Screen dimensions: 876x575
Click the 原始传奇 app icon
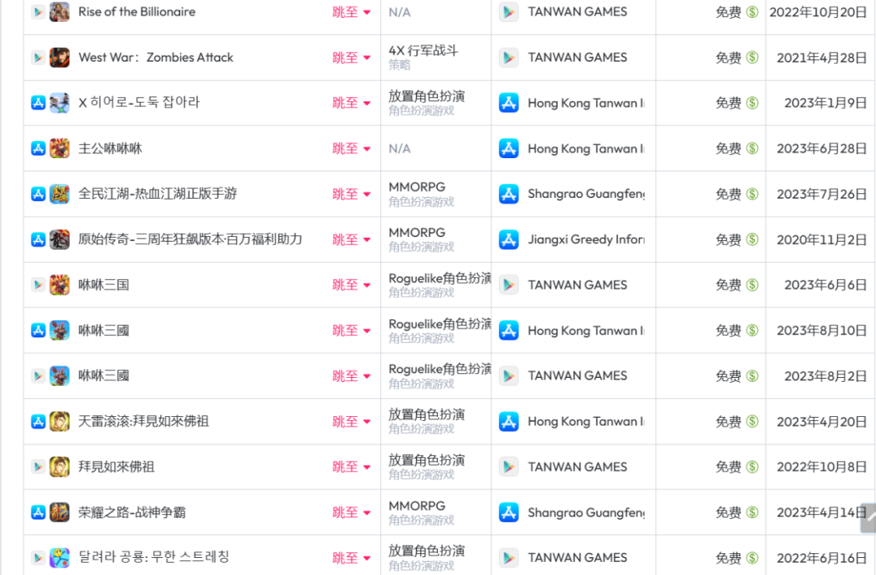point(59,240)
